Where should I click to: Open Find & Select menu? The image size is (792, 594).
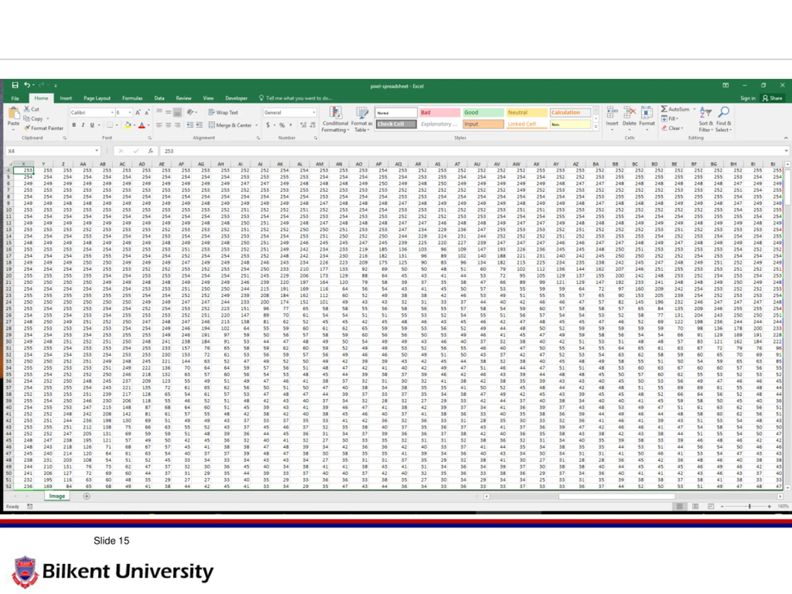(x=723, y=119)
